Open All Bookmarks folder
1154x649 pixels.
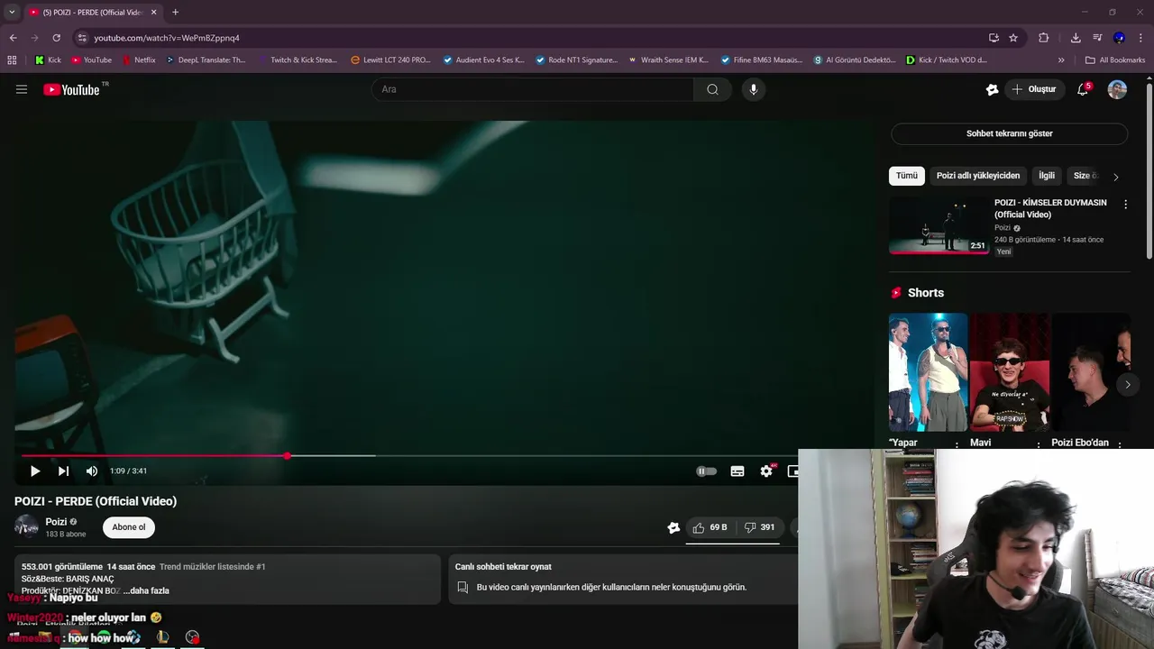[1115, 60]
